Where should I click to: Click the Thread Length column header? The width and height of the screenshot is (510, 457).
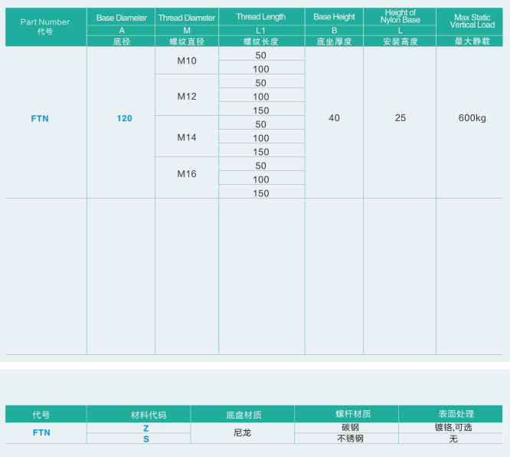(x=261, y=17)
